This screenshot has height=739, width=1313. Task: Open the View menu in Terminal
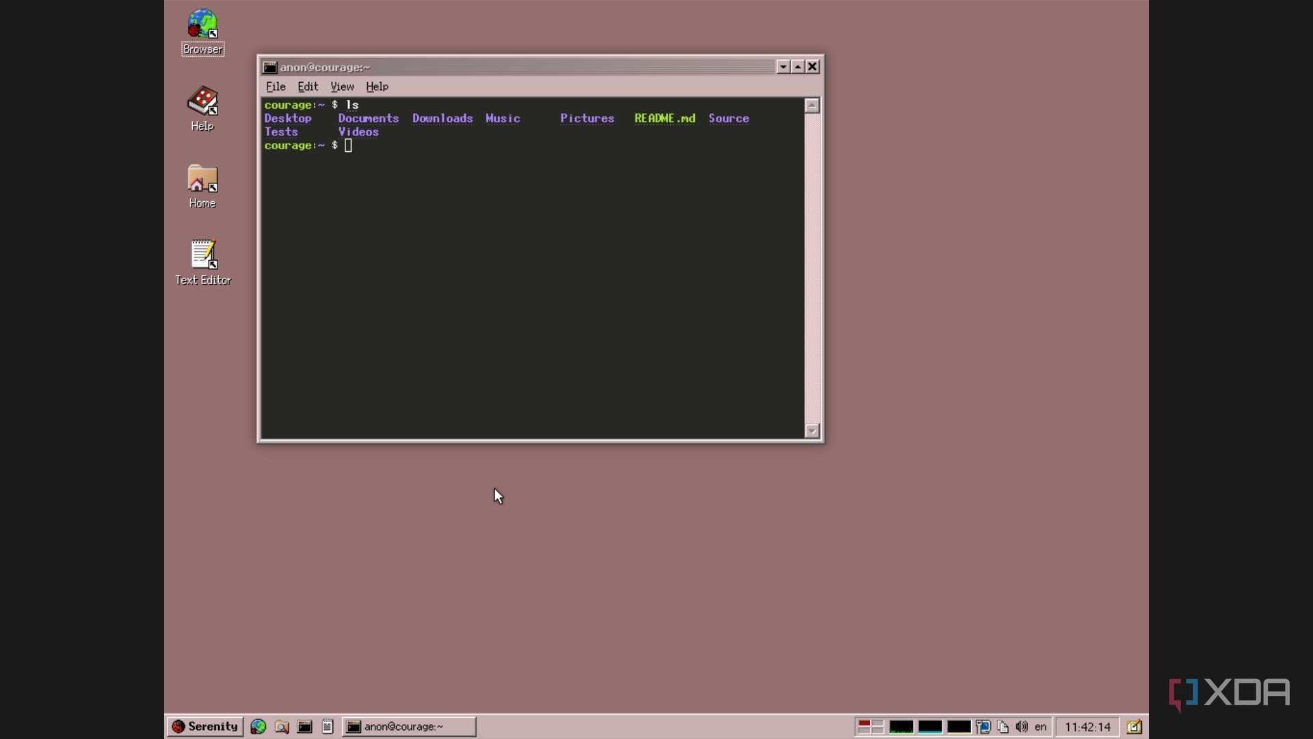342,86
